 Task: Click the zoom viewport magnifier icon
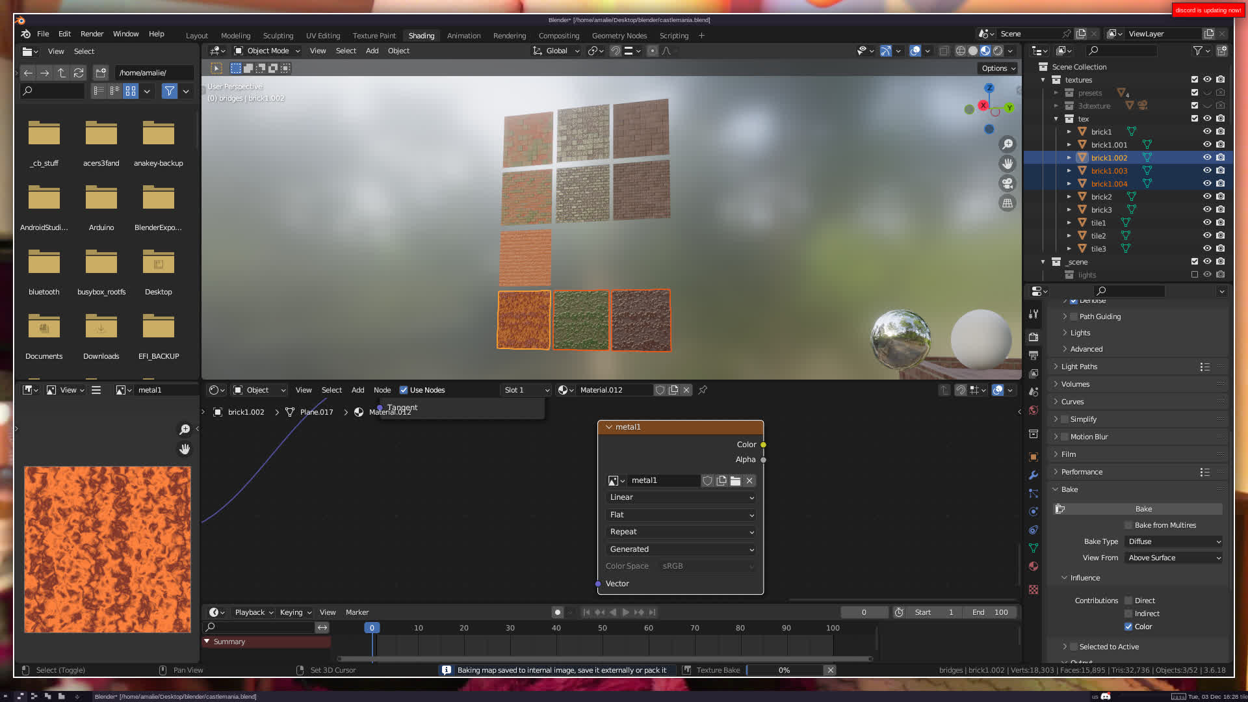pos(1007,144)
